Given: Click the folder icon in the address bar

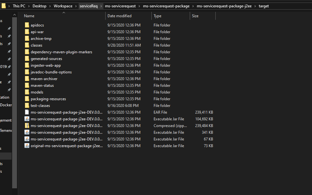Looking at the screenshot, I should click(4, 6).
